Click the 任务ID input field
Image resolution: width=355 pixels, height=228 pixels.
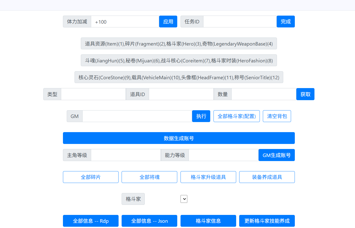pyautogui.click(x=239, y=21)
